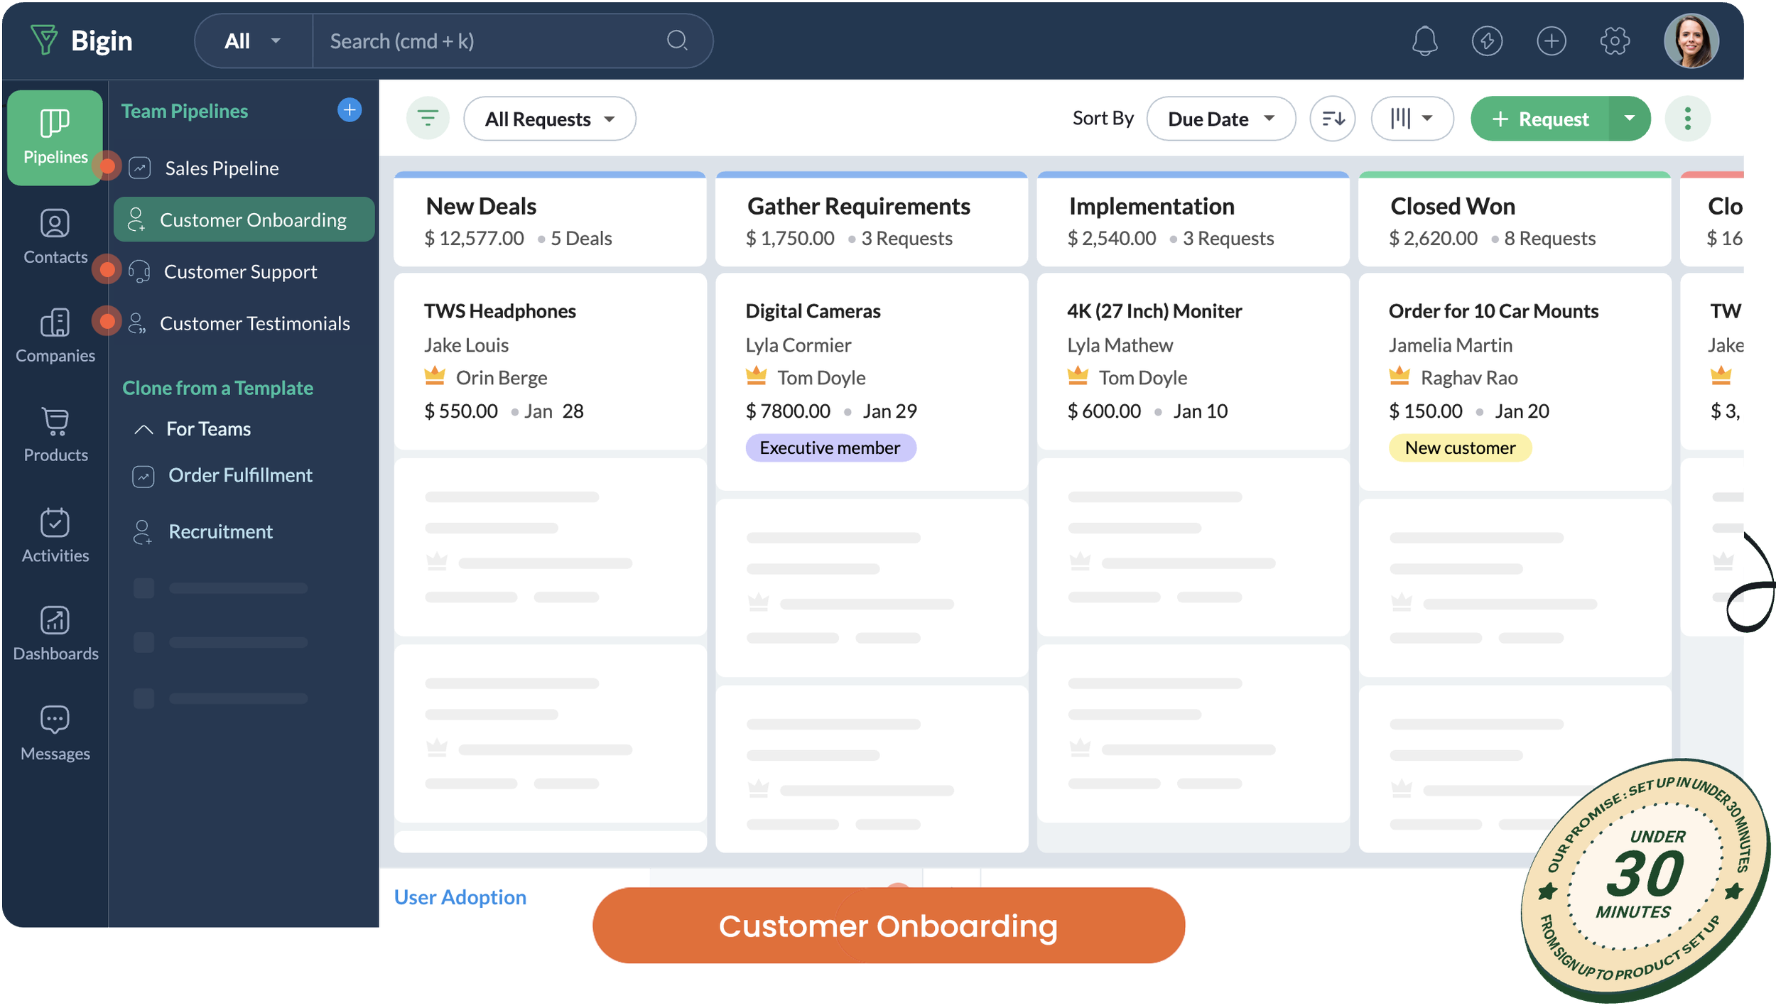The image size is (1776, 1008).
Task: Click the plus icon next to Team Pipelines
Action: (x=349, y=109)
